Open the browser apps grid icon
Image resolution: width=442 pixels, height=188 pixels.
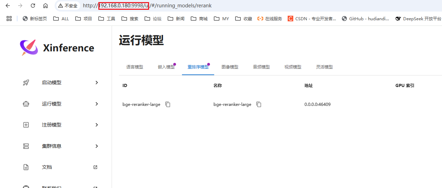click(9, 19)
